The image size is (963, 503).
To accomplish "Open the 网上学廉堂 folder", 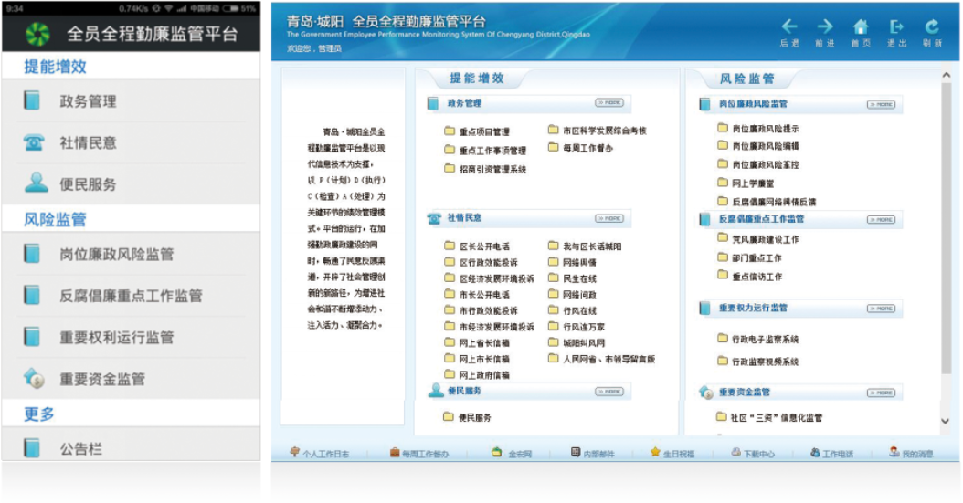I will [746, 183].
